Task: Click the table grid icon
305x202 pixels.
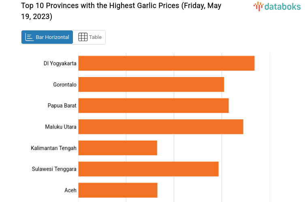Action: pyautogui.click(x=83, y=37)
